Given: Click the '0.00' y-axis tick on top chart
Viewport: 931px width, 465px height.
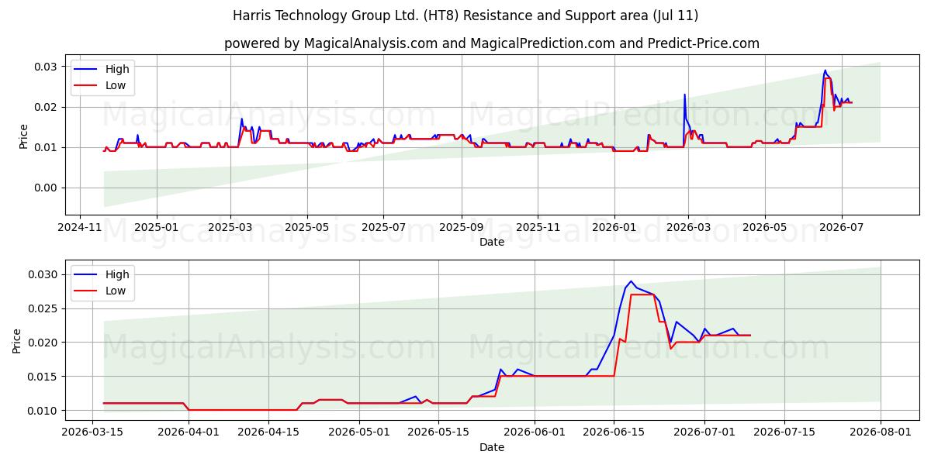Looking at the screenshot, I should point(47,188).
